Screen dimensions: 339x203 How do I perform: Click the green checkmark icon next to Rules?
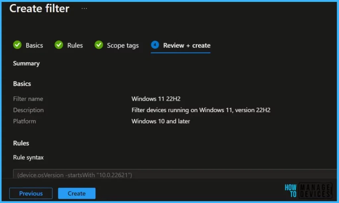(59, 45)
